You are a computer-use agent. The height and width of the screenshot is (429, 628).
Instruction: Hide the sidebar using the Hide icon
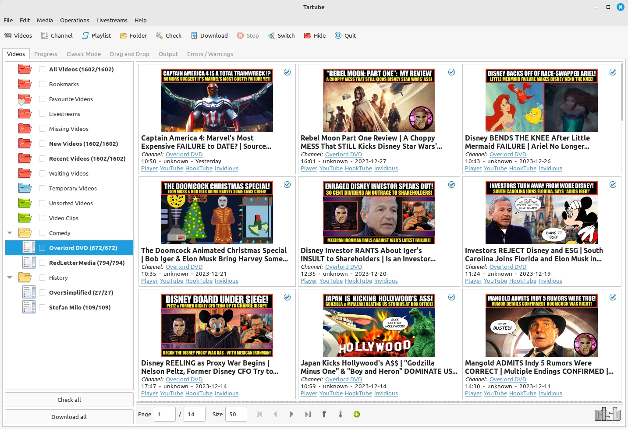tap(314, 35)
